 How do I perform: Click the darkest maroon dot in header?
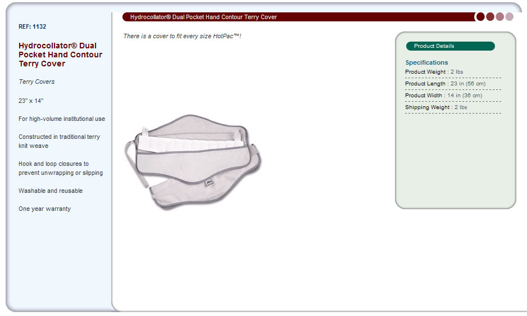click(480, 17)
